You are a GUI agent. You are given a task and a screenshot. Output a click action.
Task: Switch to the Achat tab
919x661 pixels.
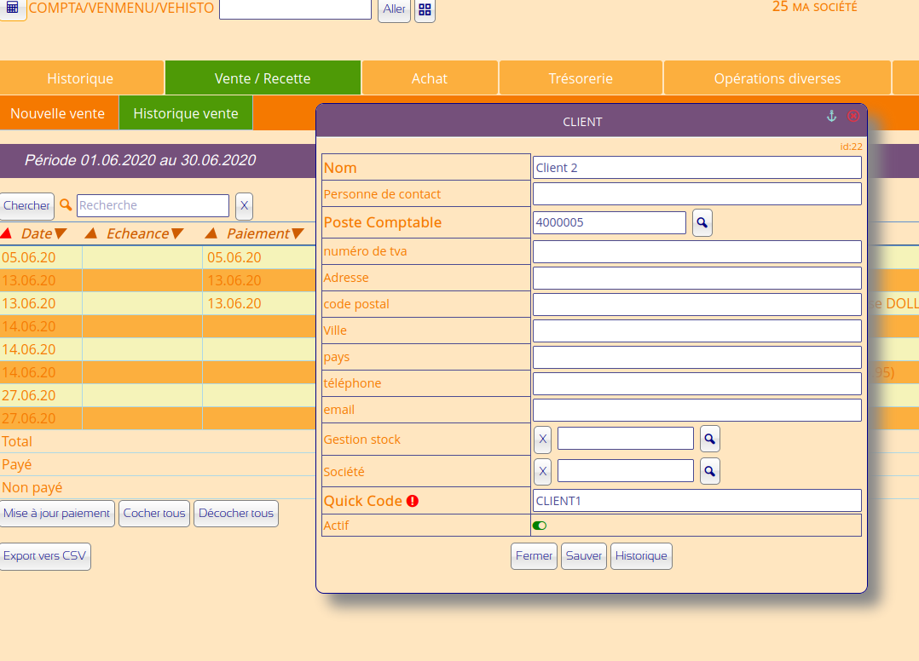[x=430, y=78]
